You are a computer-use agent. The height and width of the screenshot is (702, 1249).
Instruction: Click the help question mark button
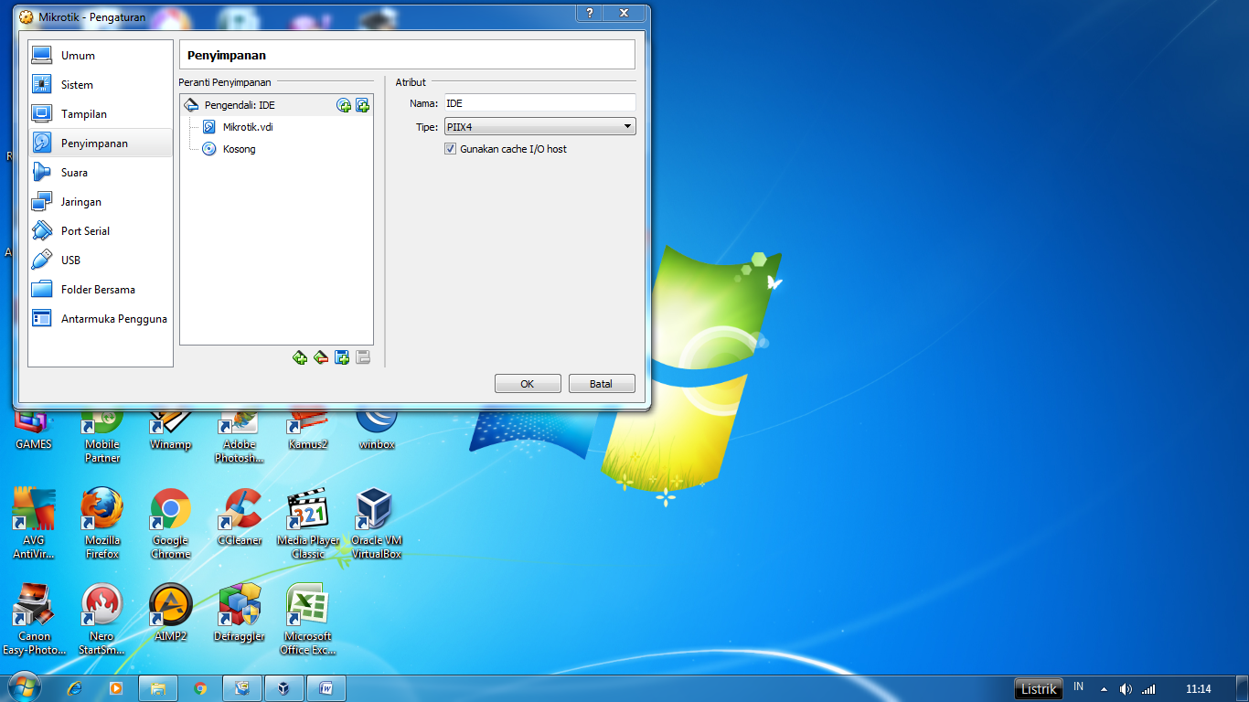point(590,13)
